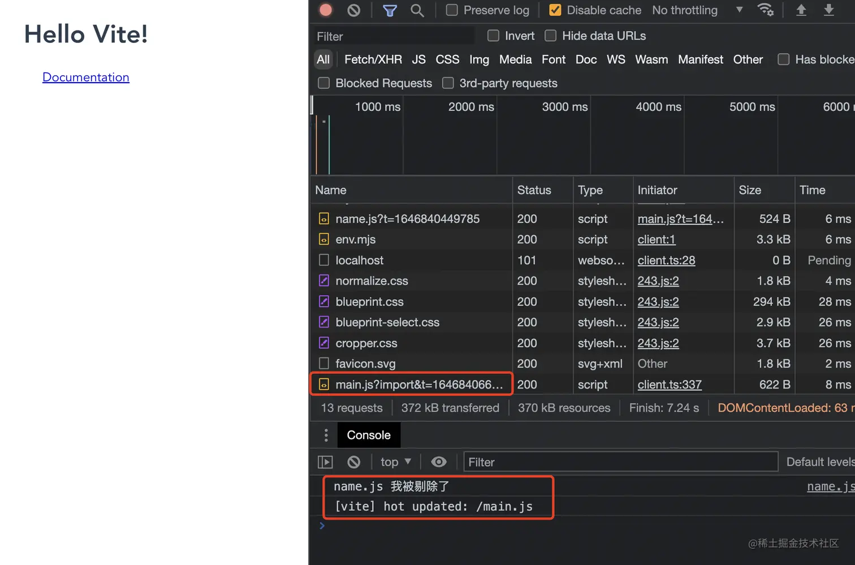Export HAR file with download arrow
855x565 pixels.
829,10
